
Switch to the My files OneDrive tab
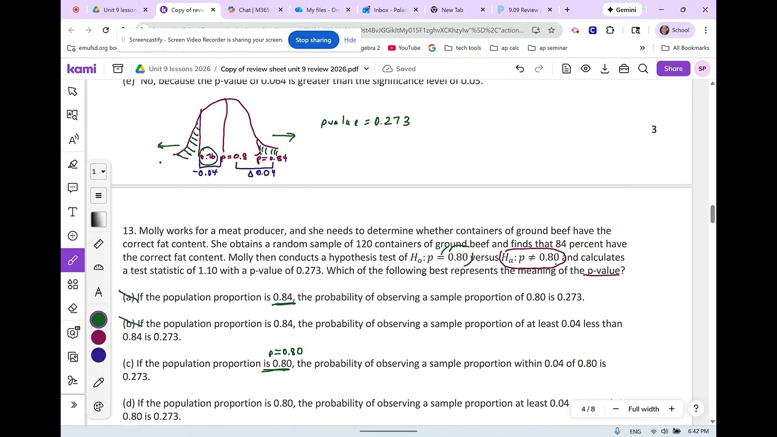(x=322, y=10)
